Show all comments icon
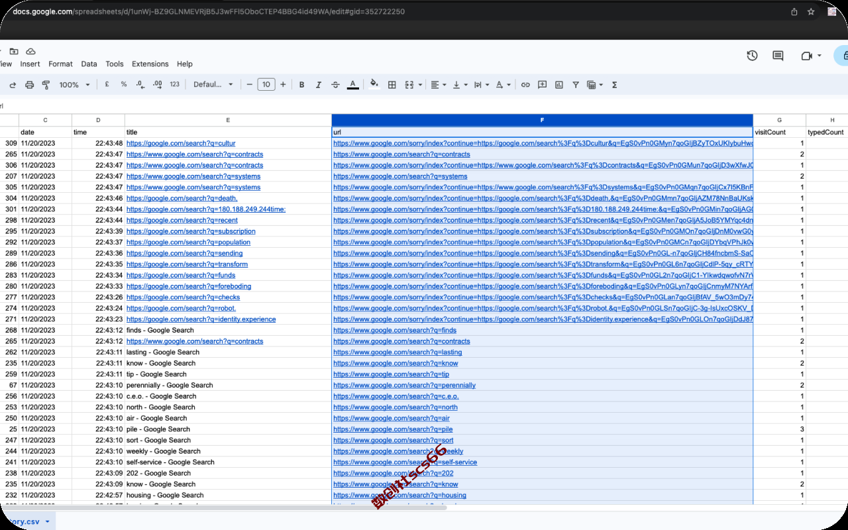 (x=778, y=56)
